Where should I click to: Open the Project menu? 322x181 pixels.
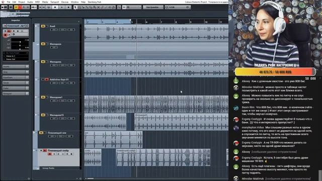22,2
